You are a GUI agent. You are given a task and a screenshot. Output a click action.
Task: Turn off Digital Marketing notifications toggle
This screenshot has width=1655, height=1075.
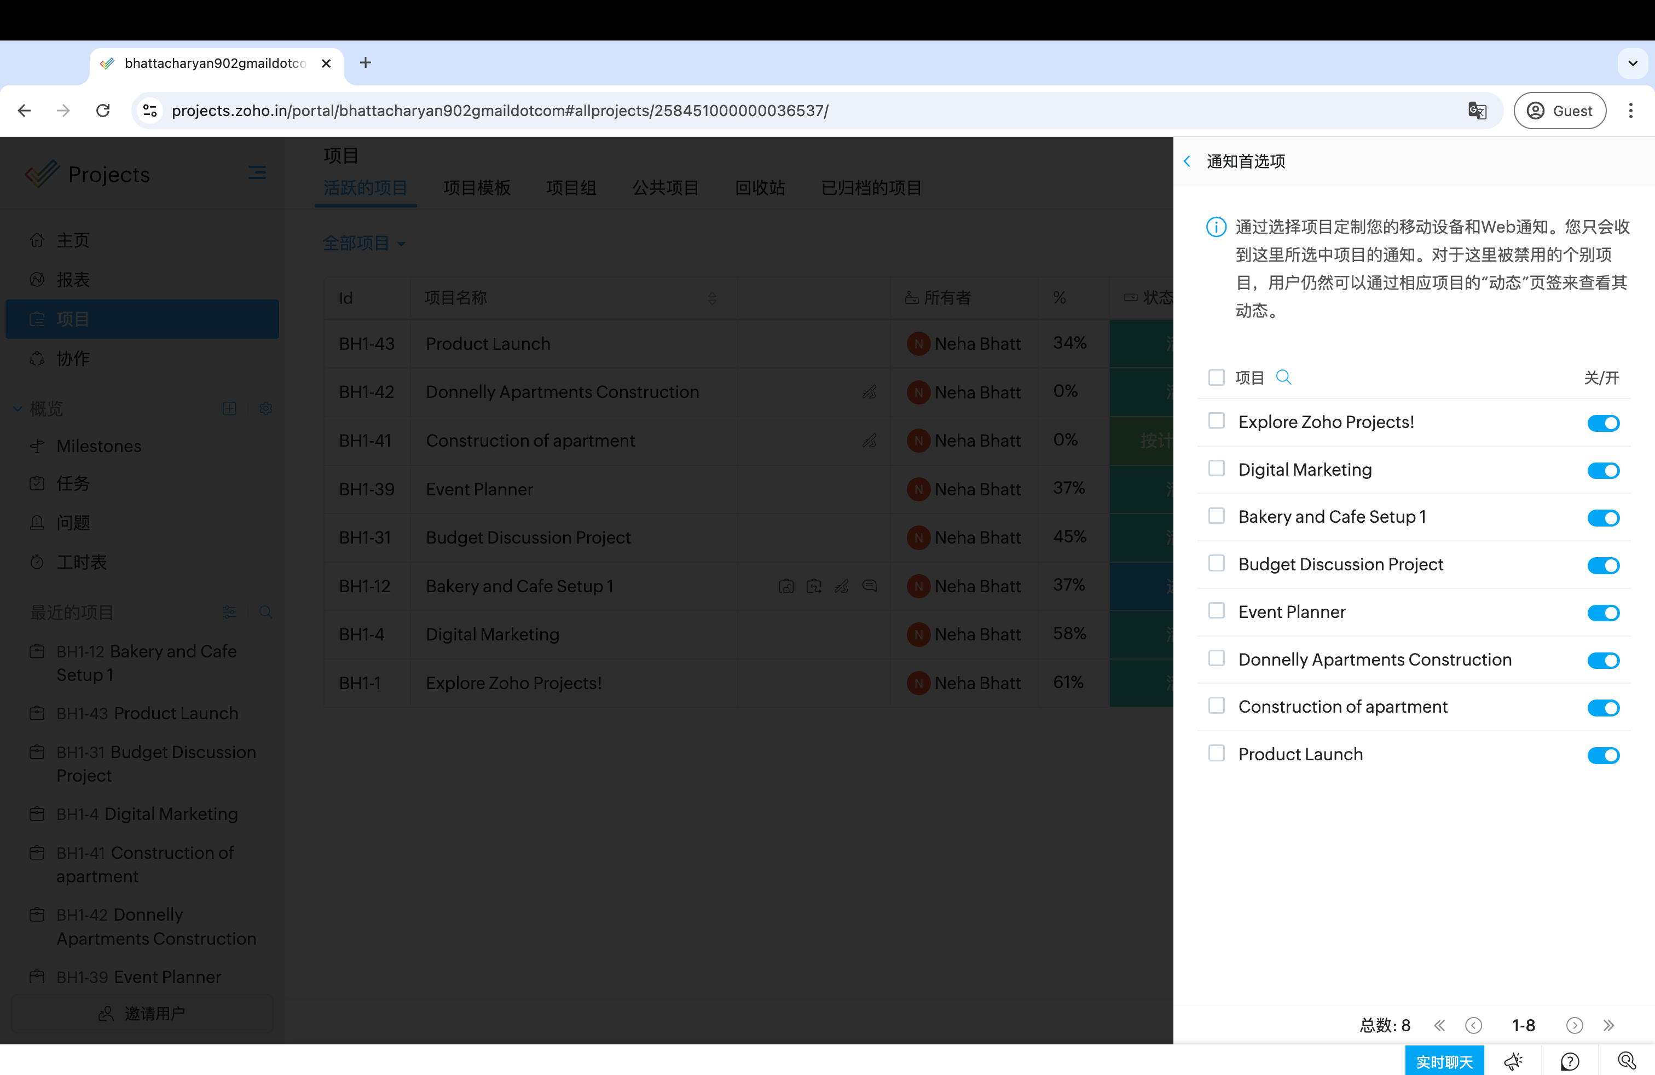(x=1603, y=471)
